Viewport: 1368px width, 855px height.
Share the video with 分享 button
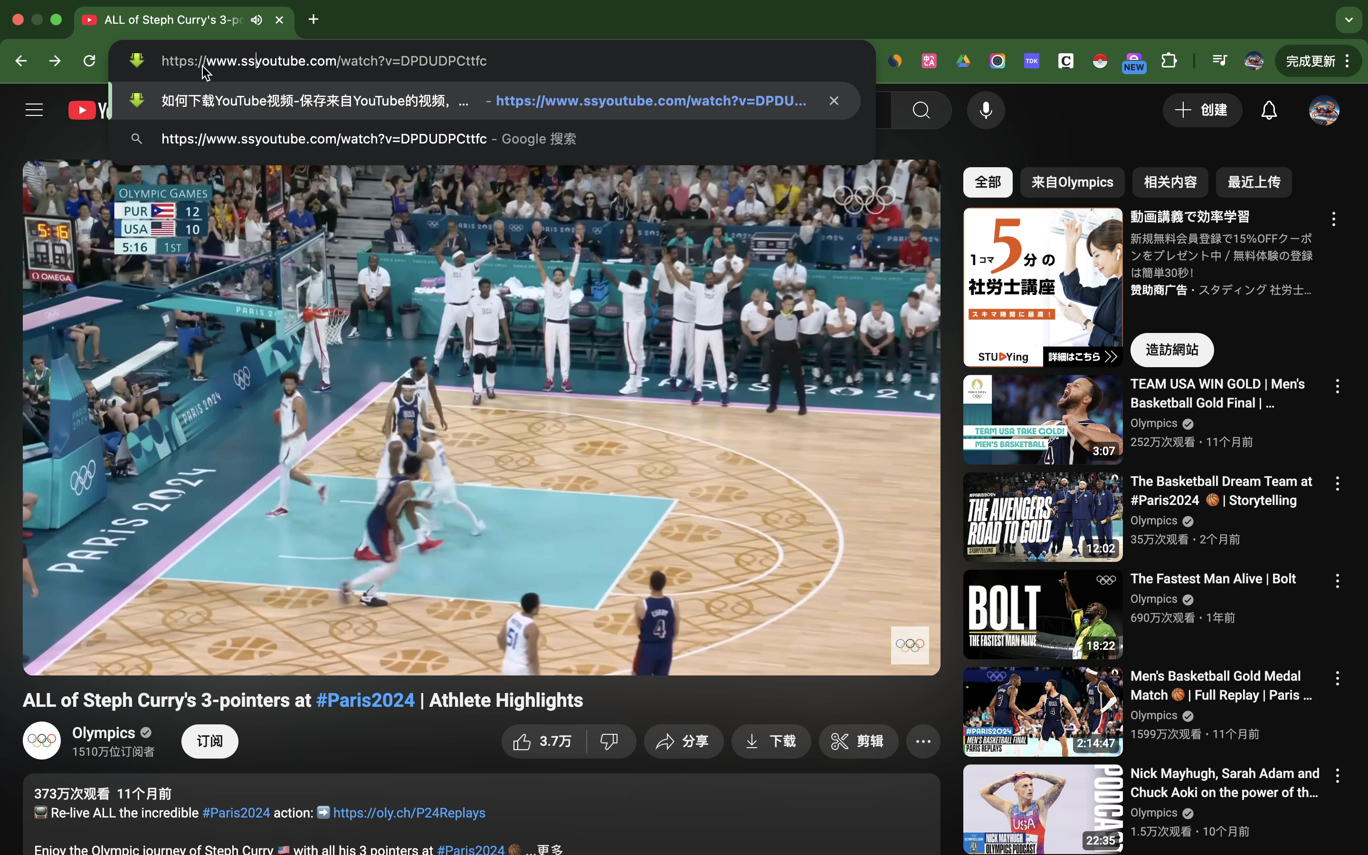point(683,741)
